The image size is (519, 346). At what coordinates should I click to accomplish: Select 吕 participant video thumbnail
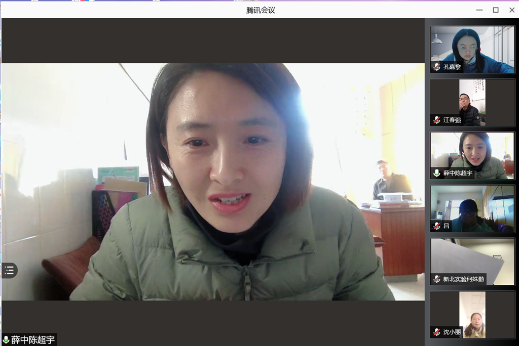pos(472,208)
